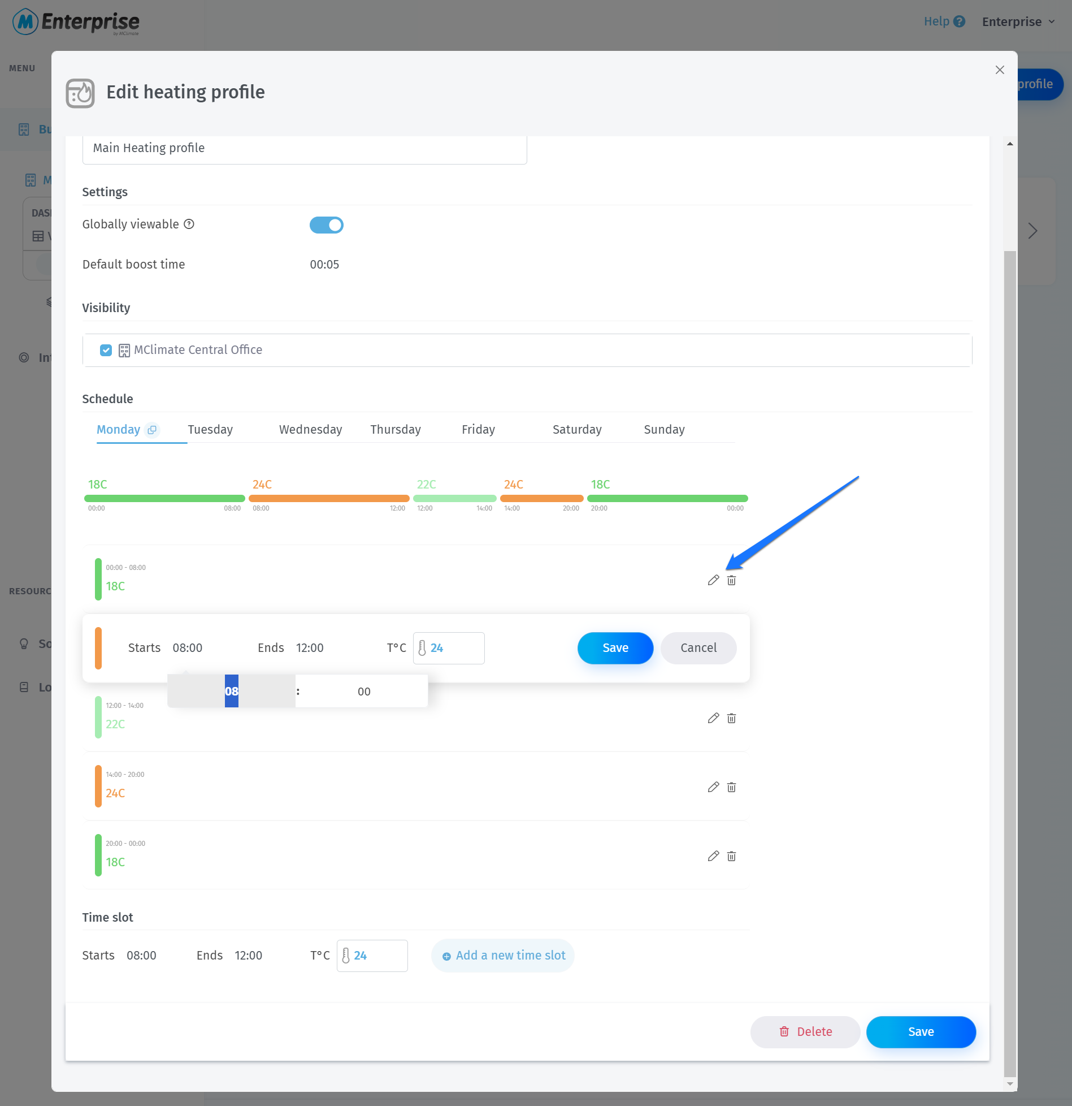Click Add a new time slot
The image size is (1072, 1106).
pyautogui.click(x=503, y=956)
